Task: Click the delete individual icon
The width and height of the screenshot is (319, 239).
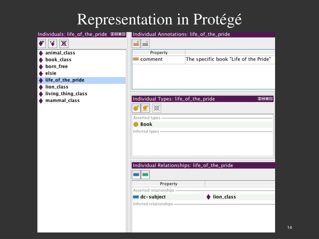Action: pyautogui.click(x=64, y=43)
